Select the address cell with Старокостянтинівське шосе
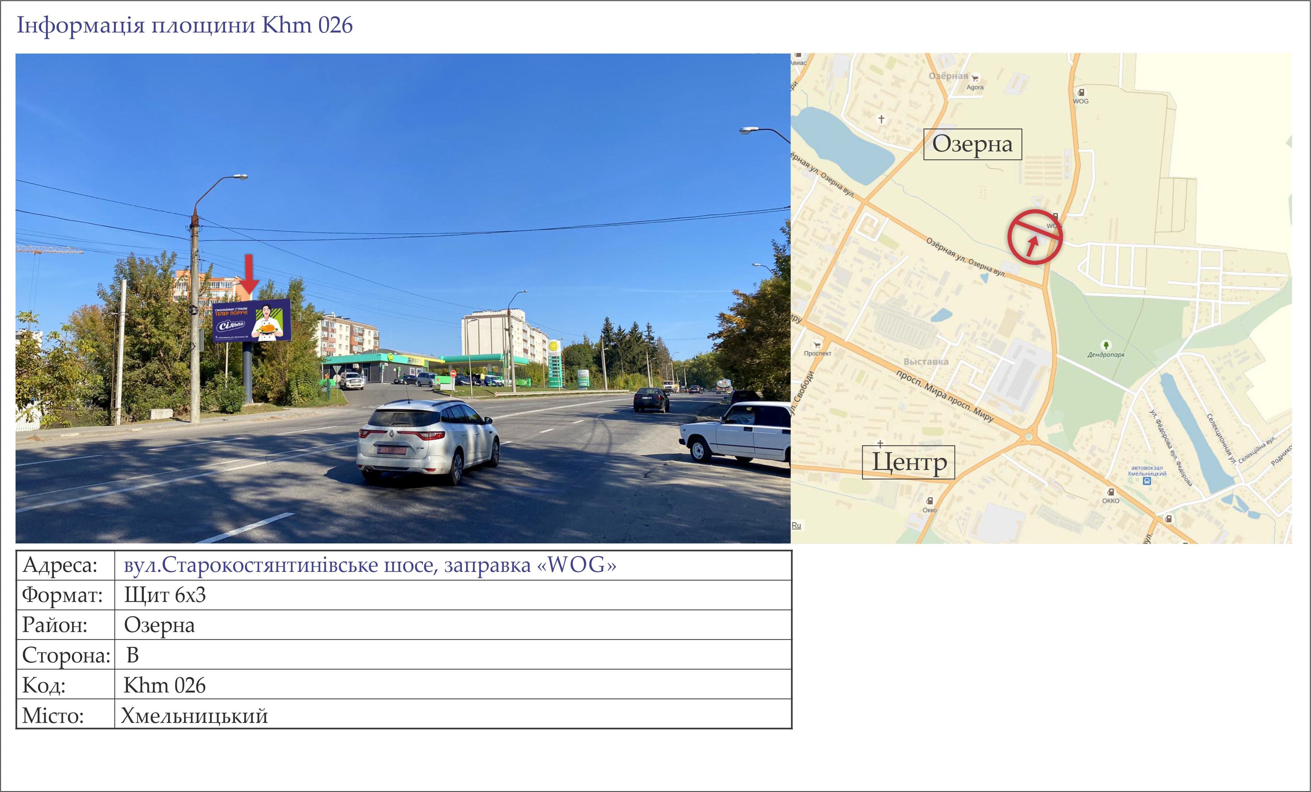 click(453, 565)
